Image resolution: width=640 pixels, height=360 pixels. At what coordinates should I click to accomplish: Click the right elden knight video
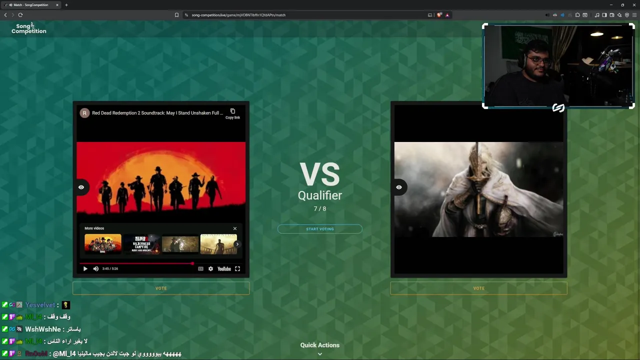pyautogui.click(x=479, y=189)
